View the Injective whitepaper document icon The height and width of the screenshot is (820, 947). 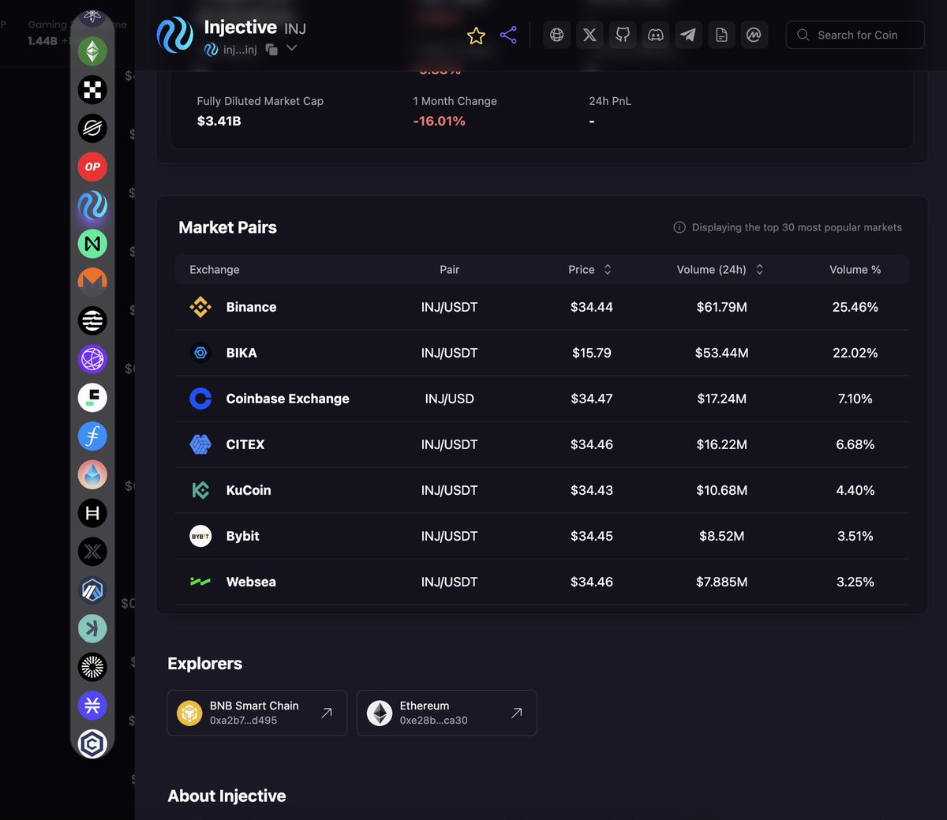pos(721,35)
